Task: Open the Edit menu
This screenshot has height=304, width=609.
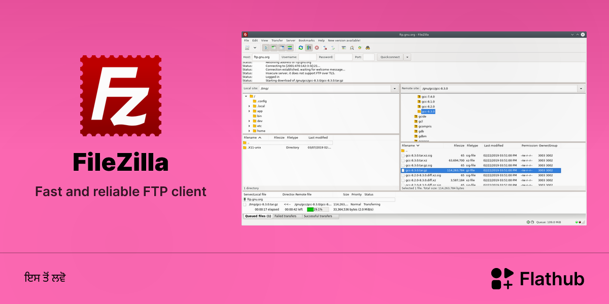Action: click(255, 41)
